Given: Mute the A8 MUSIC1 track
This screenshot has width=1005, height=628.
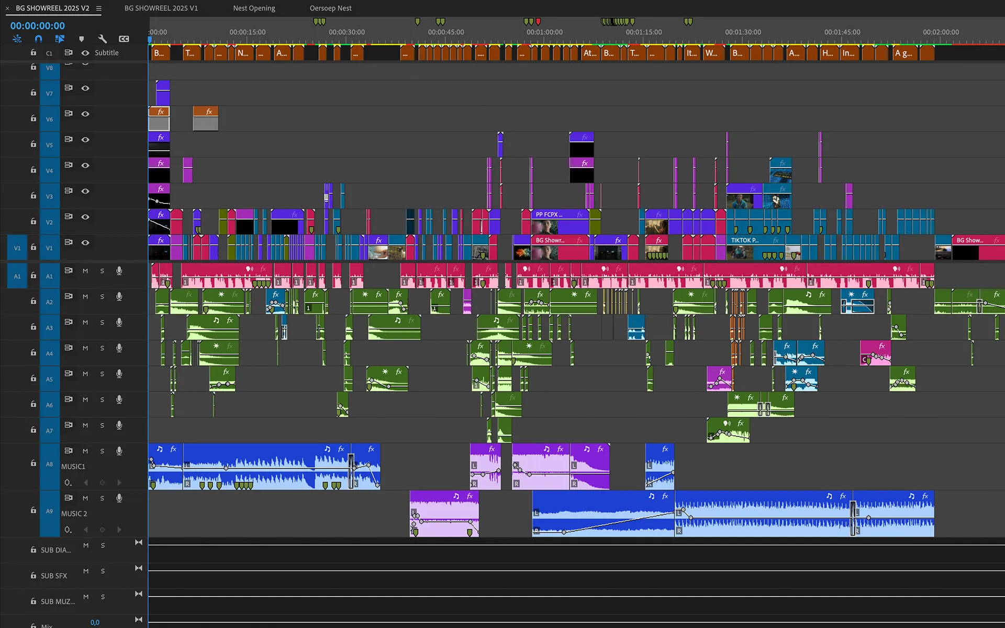Looking at the screenshot, I should tap(85, 451).
